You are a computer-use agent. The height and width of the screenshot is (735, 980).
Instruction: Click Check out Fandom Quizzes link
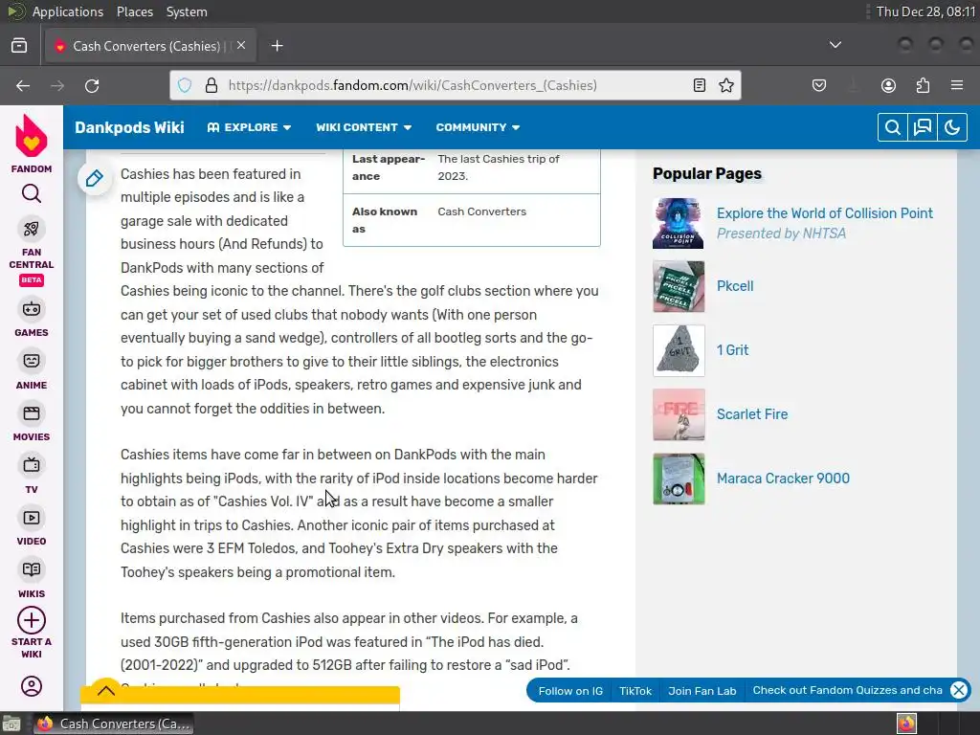tap(847, 690)
